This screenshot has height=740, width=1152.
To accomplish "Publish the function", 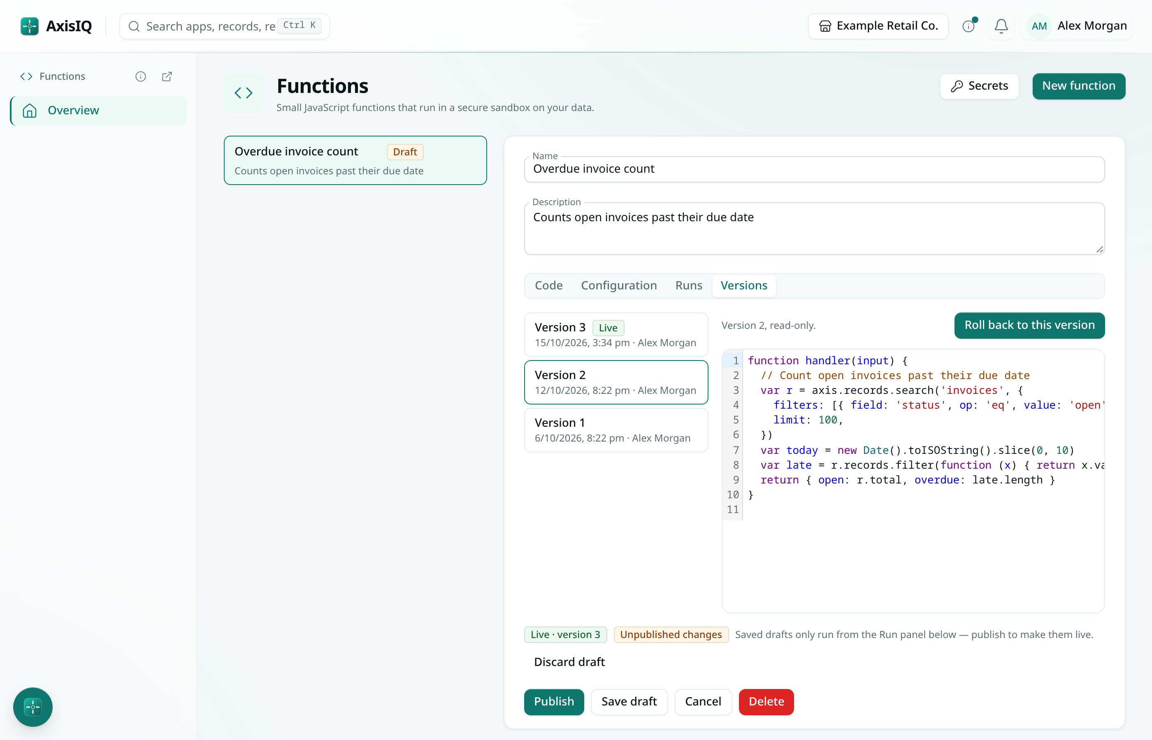I will pyautogui.click(x=554, y=701).
